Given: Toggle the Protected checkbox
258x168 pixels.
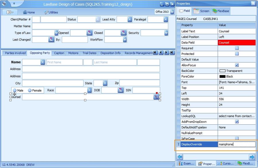Looking at the screenshot, I should pos(237,54).
